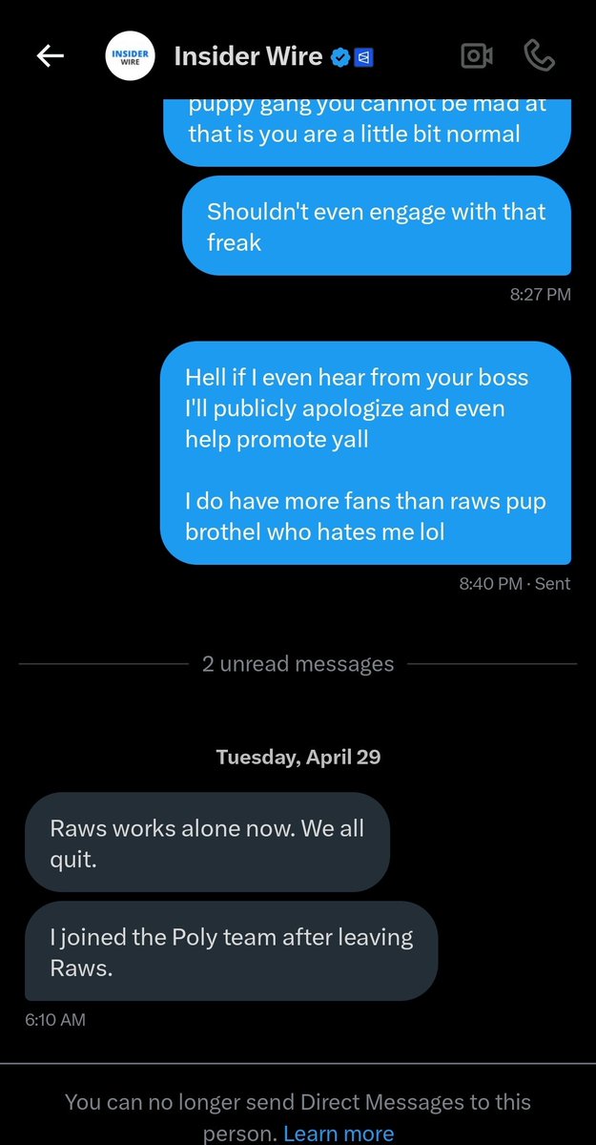Click the 6:10 AM timestamp
Image resolution: width=596 pixels, height=1145 pixels.
(x=55, y=1019)
